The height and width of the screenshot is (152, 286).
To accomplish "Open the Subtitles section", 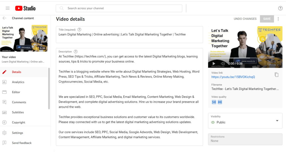I will click(x=24, y=112).
